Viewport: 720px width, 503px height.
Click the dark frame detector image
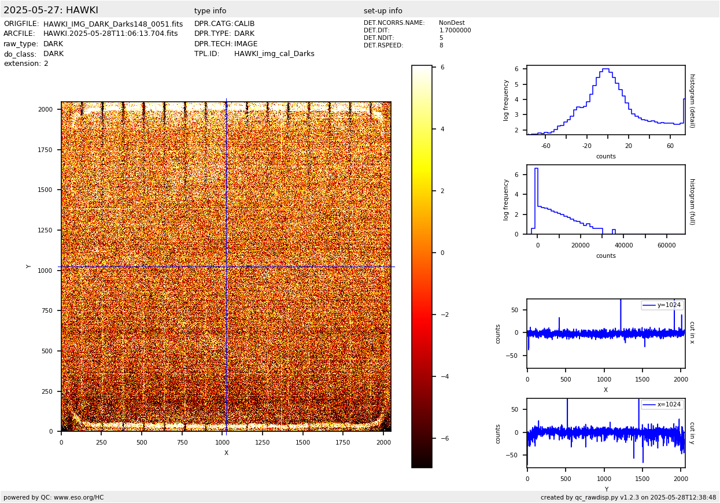pos(226,267)
